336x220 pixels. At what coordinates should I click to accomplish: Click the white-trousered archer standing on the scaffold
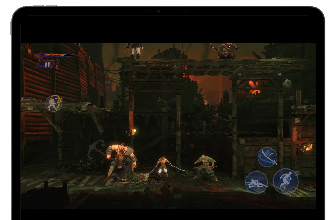[x=136, y=50]
